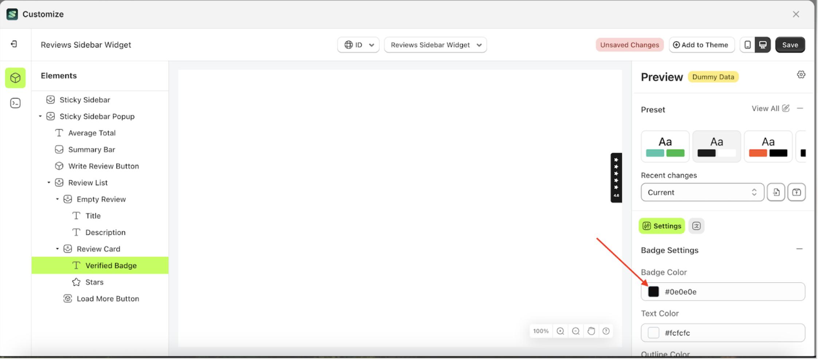Switch preview to desktop device view
The width and height of the screenshot is (818, 359).
(763, 44)
